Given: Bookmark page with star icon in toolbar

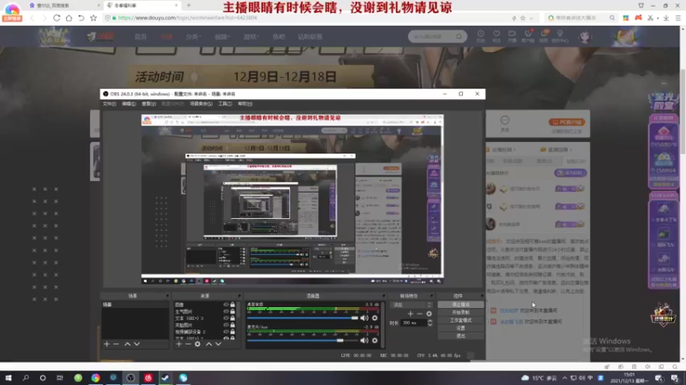Looking at the screenshot, I should click(x=93, y=18).
